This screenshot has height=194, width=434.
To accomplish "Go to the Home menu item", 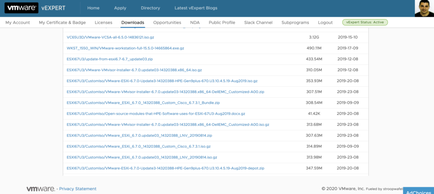I will point(93,8).
